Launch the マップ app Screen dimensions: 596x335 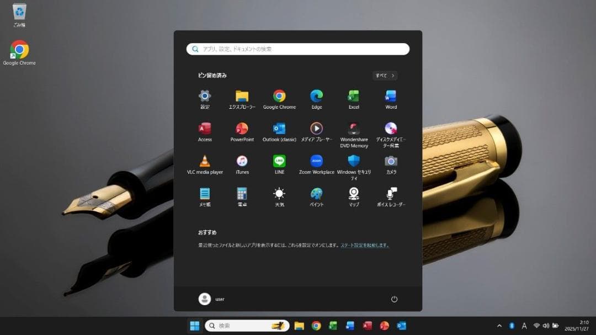pos(353,196)
